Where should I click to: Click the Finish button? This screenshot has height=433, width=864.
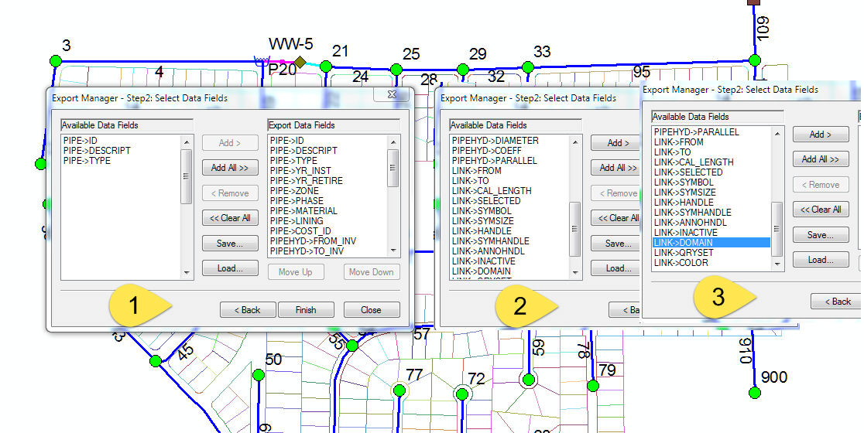pyautogui.click(x=306, y=310)
